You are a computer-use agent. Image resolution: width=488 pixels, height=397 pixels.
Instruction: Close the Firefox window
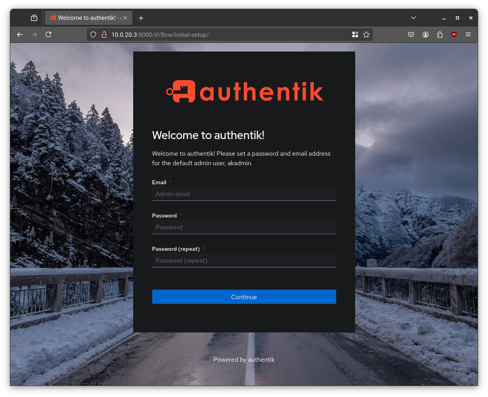[471, 18]
